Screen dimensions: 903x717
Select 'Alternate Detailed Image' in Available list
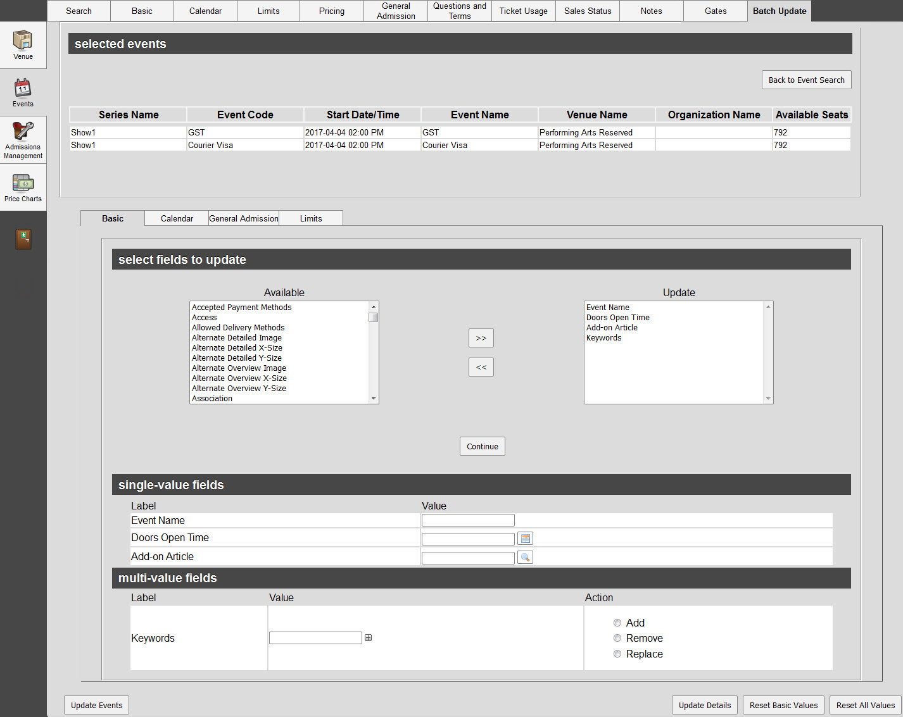[237, 338]
